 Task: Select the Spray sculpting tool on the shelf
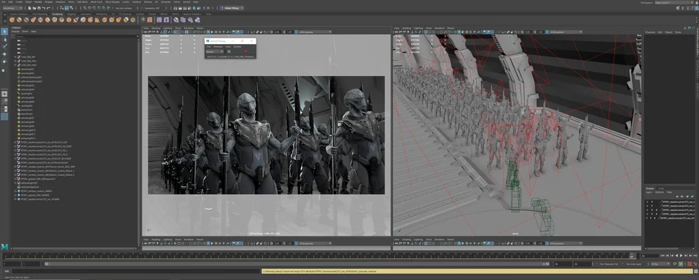click(x=62, y=20)
